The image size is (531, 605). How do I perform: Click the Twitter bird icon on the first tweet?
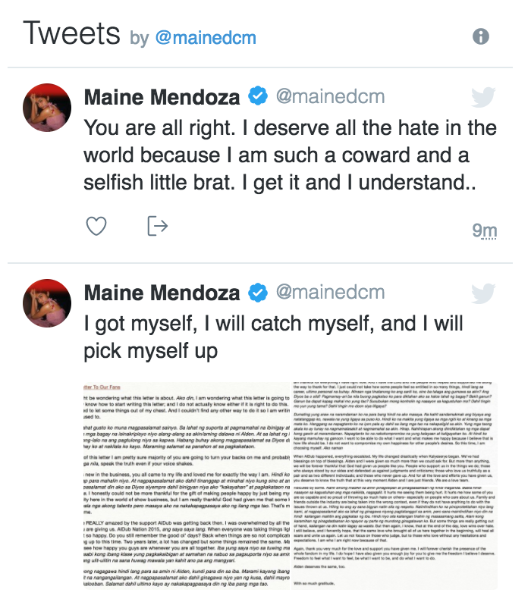pos(482,97)
